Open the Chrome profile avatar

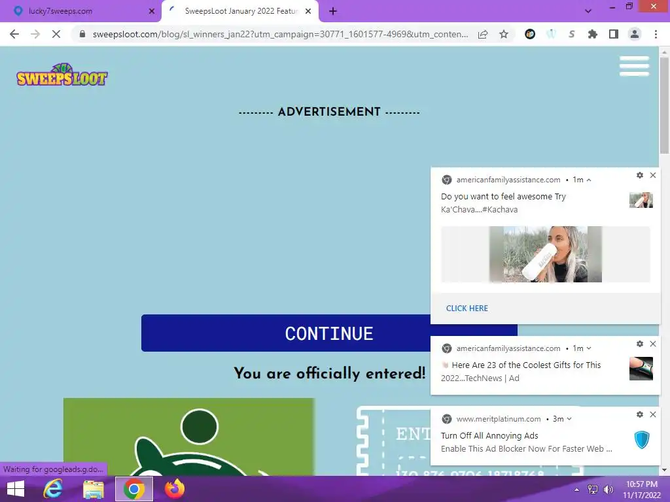[x=635, y=34]
